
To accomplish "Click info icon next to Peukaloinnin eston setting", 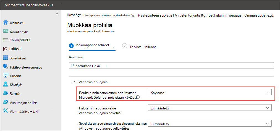I will tap(138, 97).
